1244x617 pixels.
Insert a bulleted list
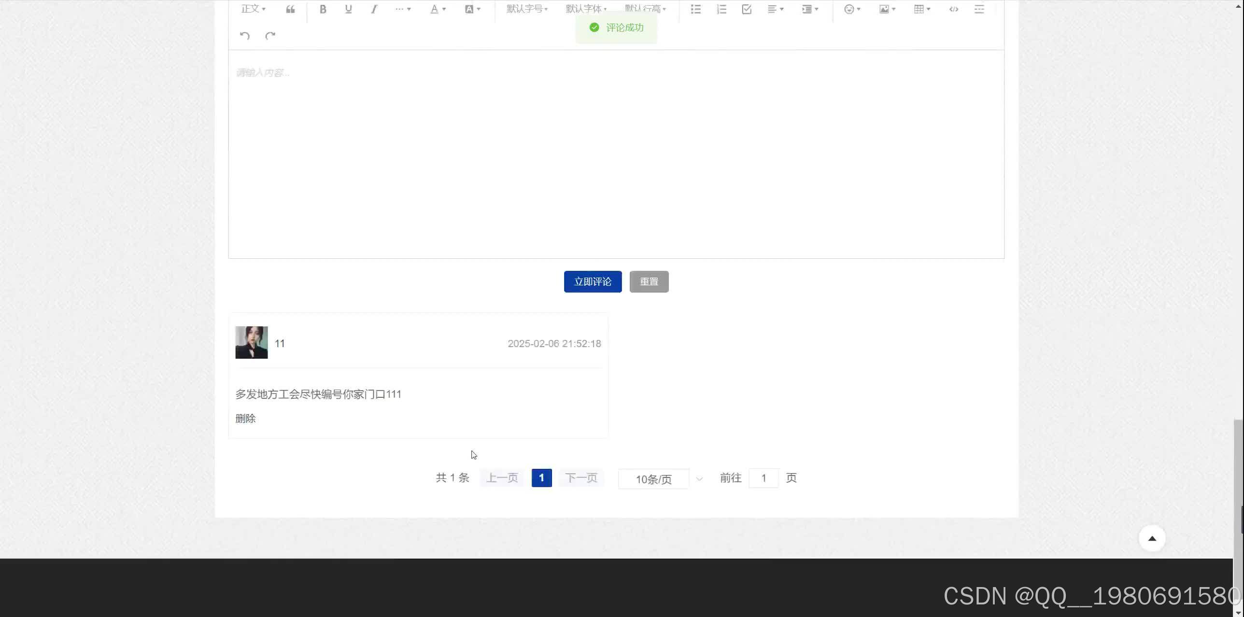click(695, 9)
